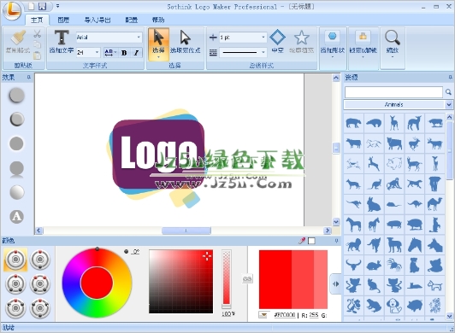Click the pure red color swatch
Image resolution: width=455 pixels, height=333 pixels.
point(275,279)
